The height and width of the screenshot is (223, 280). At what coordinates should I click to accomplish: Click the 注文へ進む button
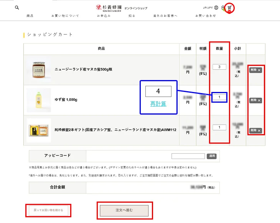click(x=124, y=210)
